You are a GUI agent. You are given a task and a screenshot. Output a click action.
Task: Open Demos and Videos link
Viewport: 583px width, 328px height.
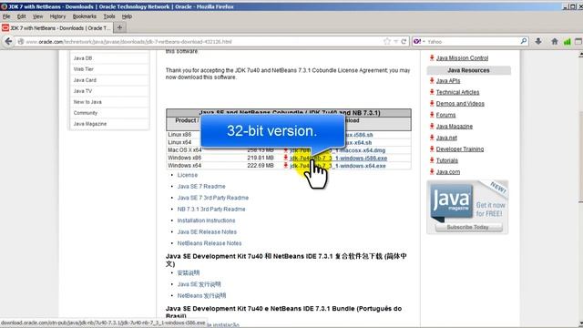pos(460,103)
